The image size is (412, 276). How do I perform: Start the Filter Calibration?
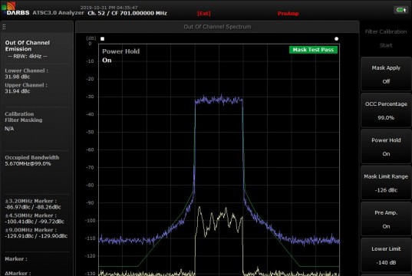(x=386, y=38)
